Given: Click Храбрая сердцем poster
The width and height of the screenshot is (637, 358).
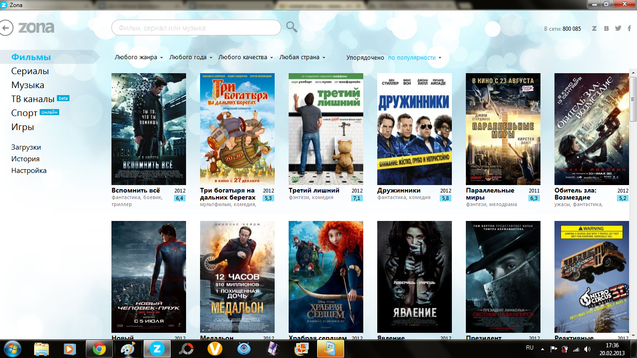Looking at the screenshot, I should click(x=326, y=277).
